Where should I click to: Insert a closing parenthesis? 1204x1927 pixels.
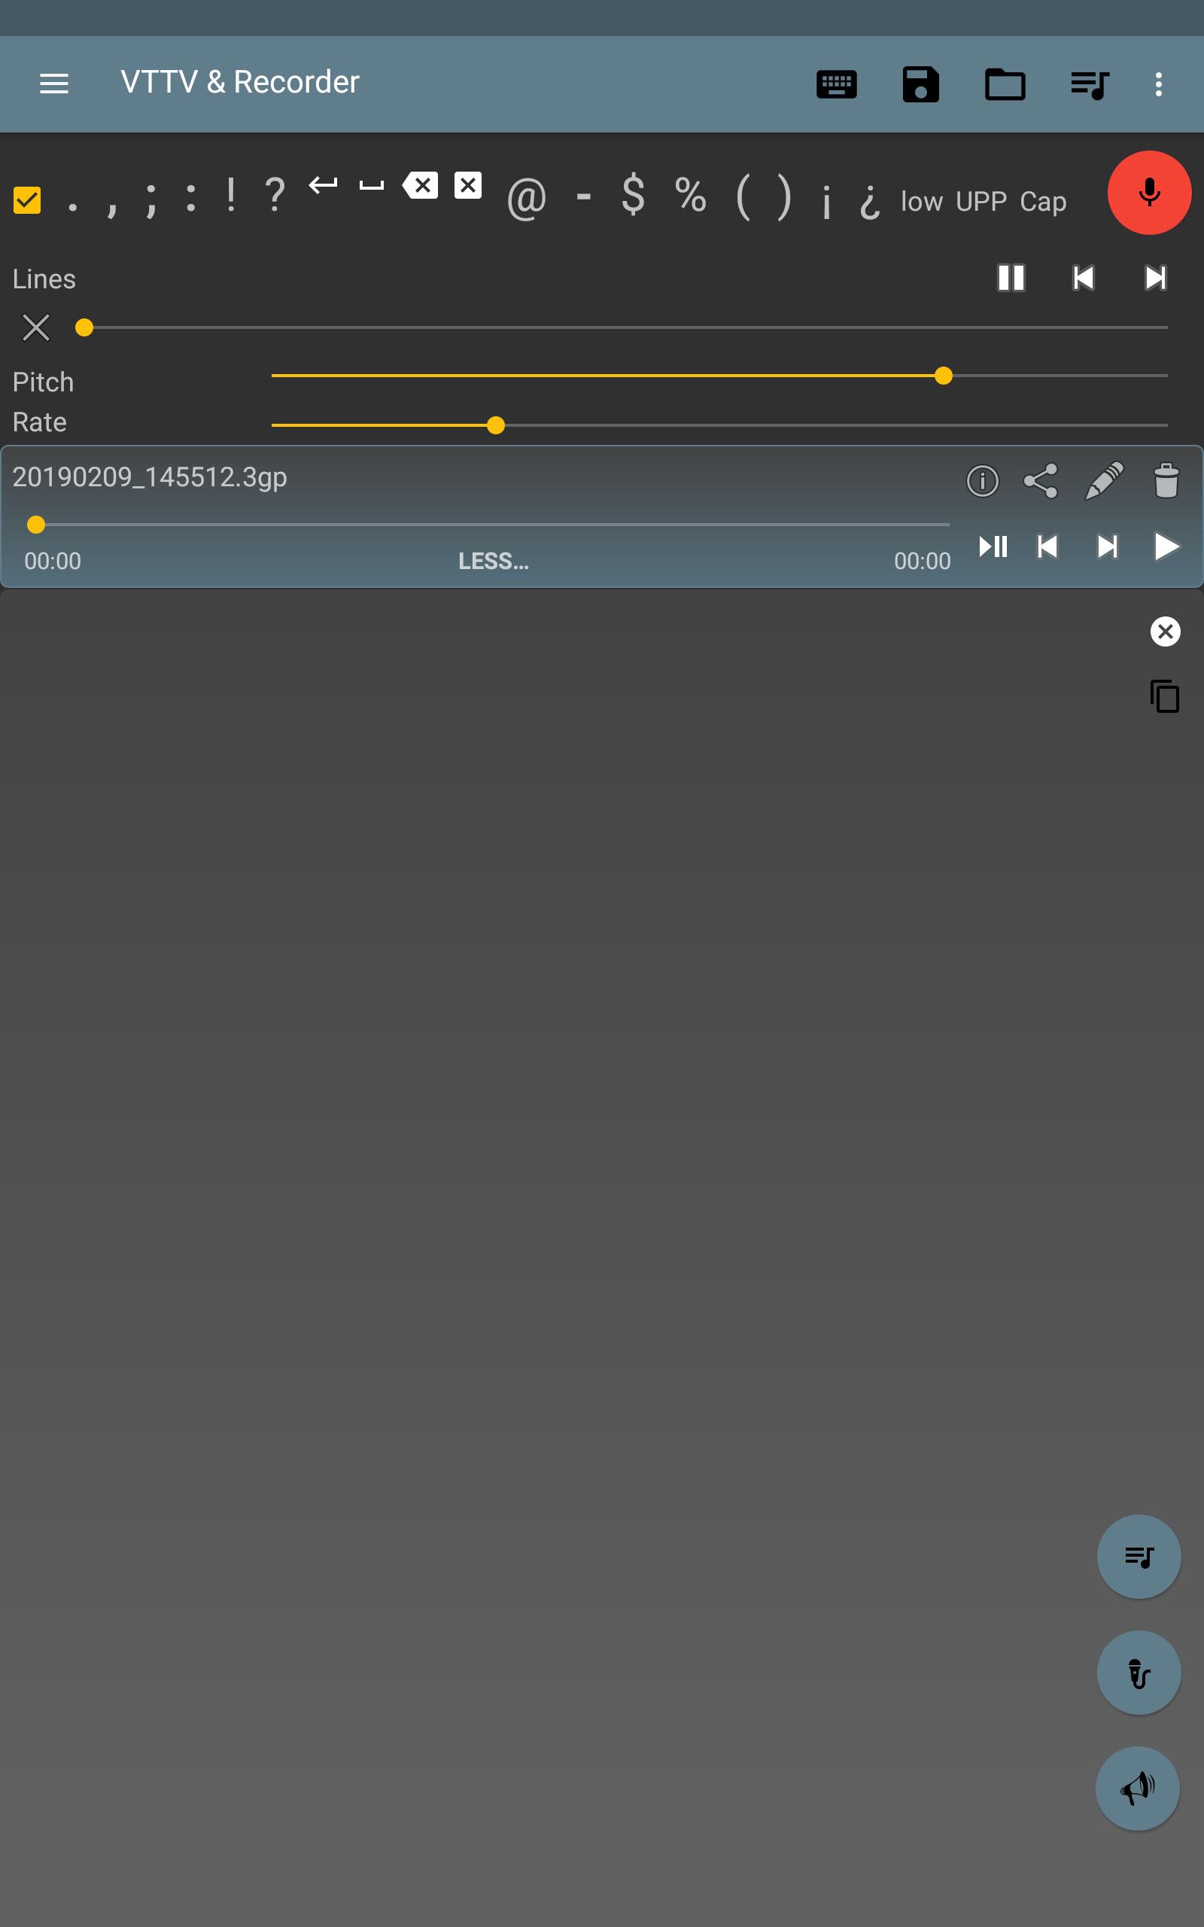pyautogui.click(x=784, y=197)
